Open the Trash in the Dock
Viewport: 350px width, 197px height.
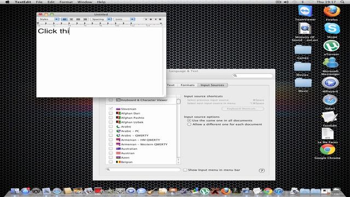point(336,191)
